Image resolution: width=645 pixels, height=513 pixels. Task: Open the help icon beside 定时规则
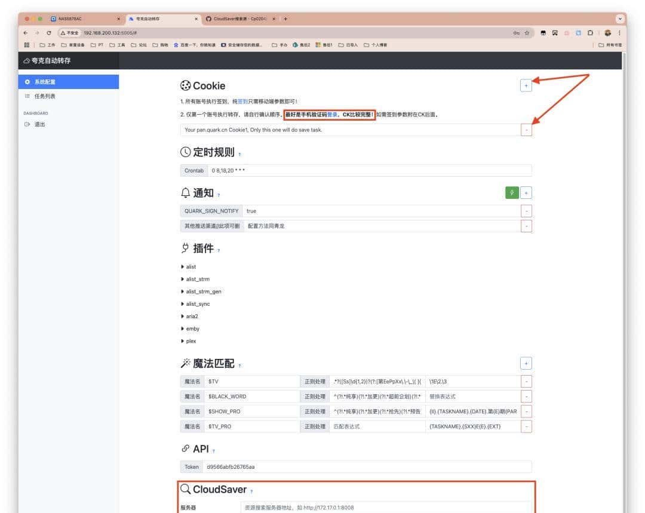(x=240, y=154)
